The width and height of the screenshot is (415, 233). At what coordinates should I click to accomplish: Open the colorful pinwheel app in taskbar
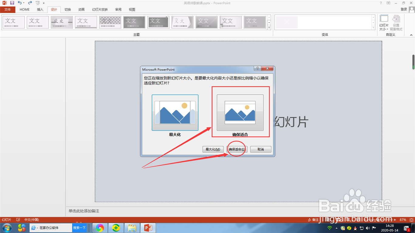coord(100,228)
